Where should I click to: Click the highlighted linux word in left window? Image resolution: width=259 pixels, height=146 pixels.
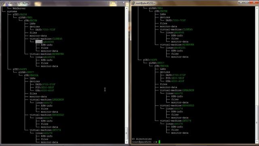39,42
